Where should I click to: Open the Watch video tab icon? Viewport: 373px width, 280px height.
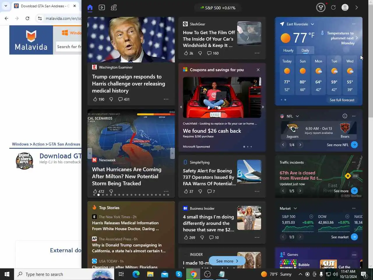coord(102,8)
